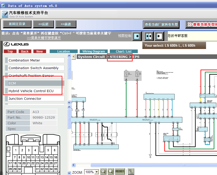
Task: Click the horizontal scrollbar thumb under diagram
Action: pos(154,165)
